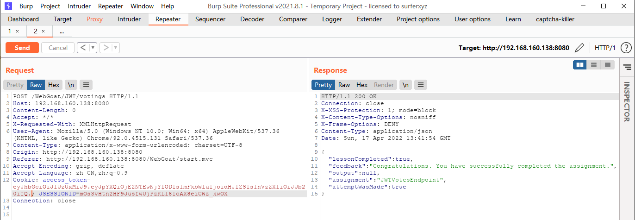Open the Help menu
The width and height of the screenshot is (635, 220).
click(168, 6)
